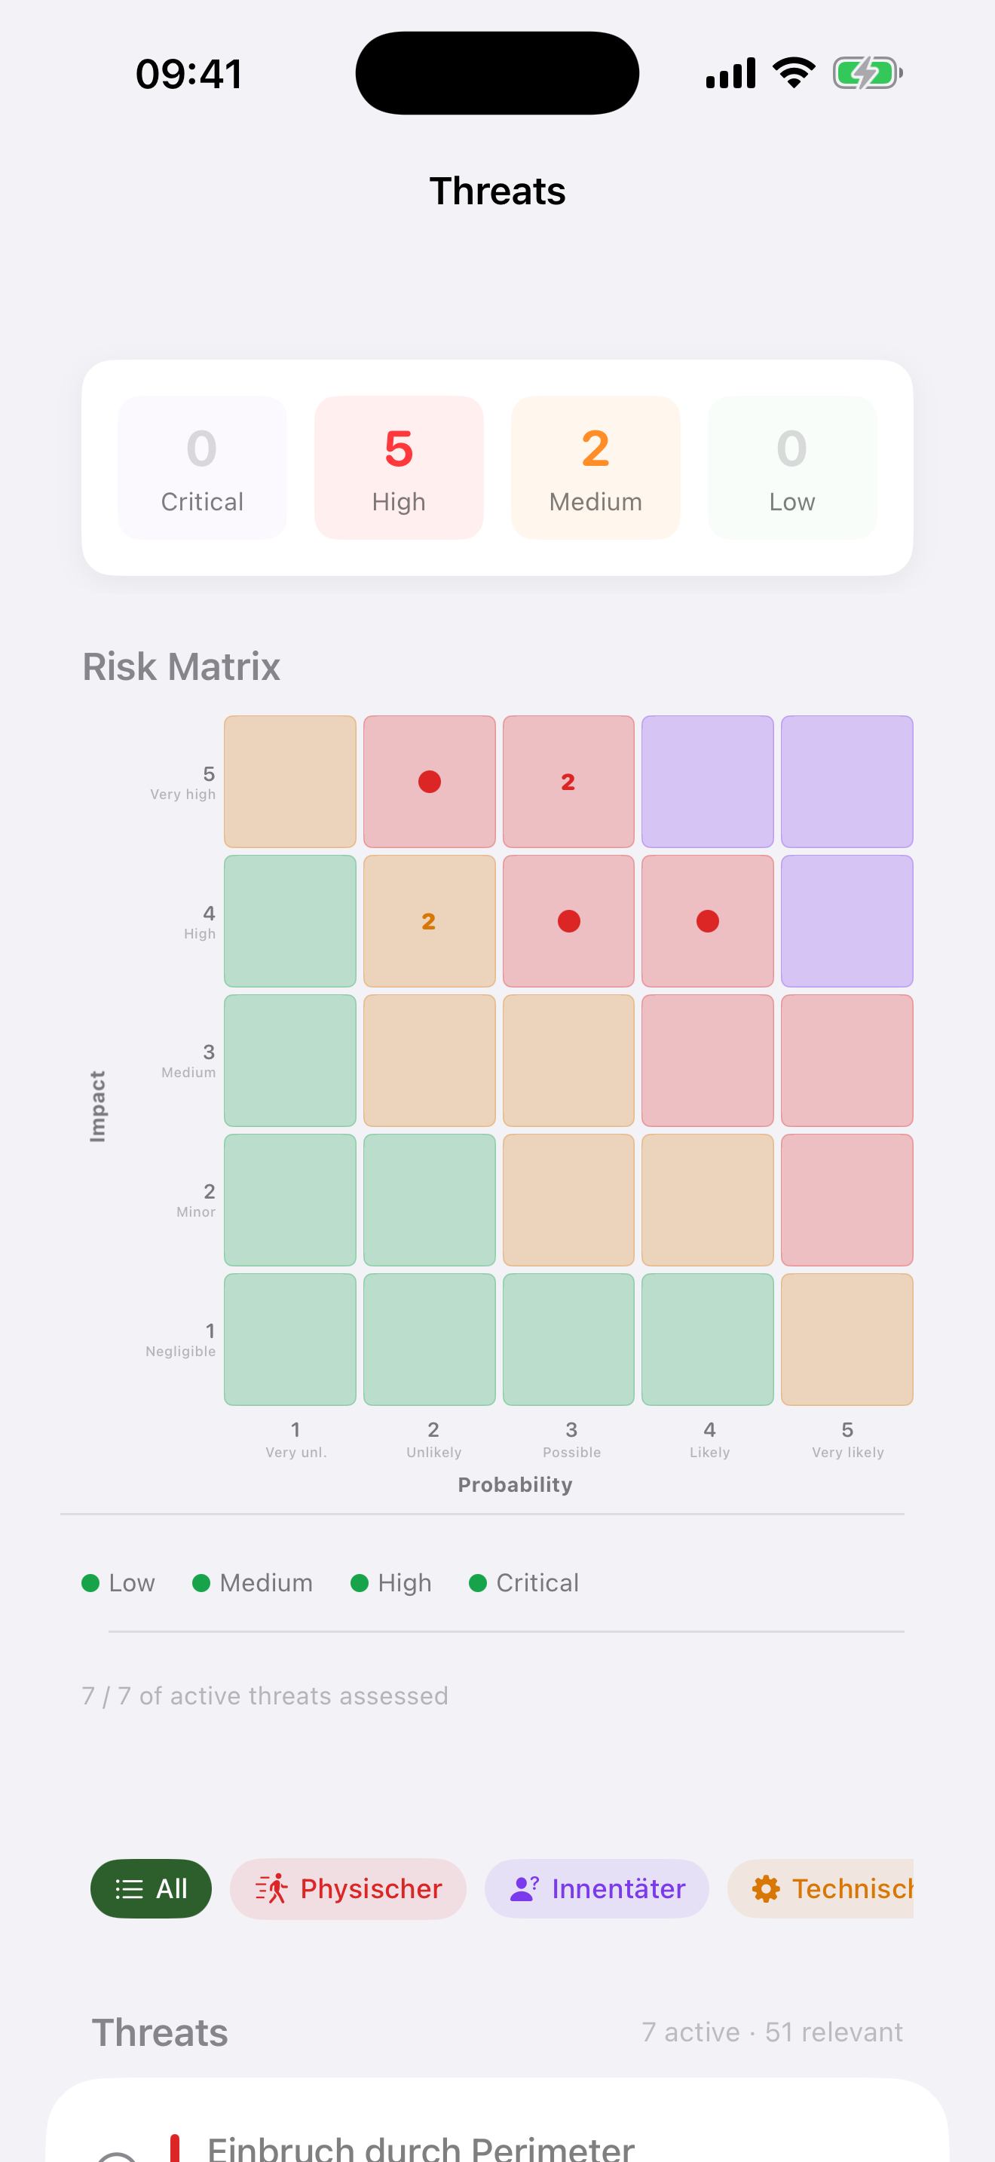Toggle the Medium legend item
Screen dimensions: 995x2162
(x=252, y=1583)
